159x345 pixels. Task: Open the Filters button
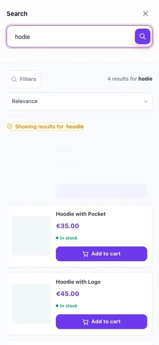click(x=24, y=79)
